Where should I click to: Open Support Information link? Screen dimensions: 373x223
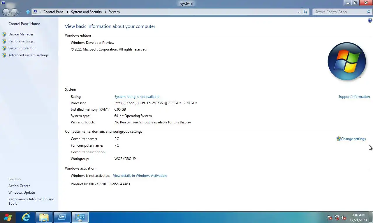(x=354, y=97)
